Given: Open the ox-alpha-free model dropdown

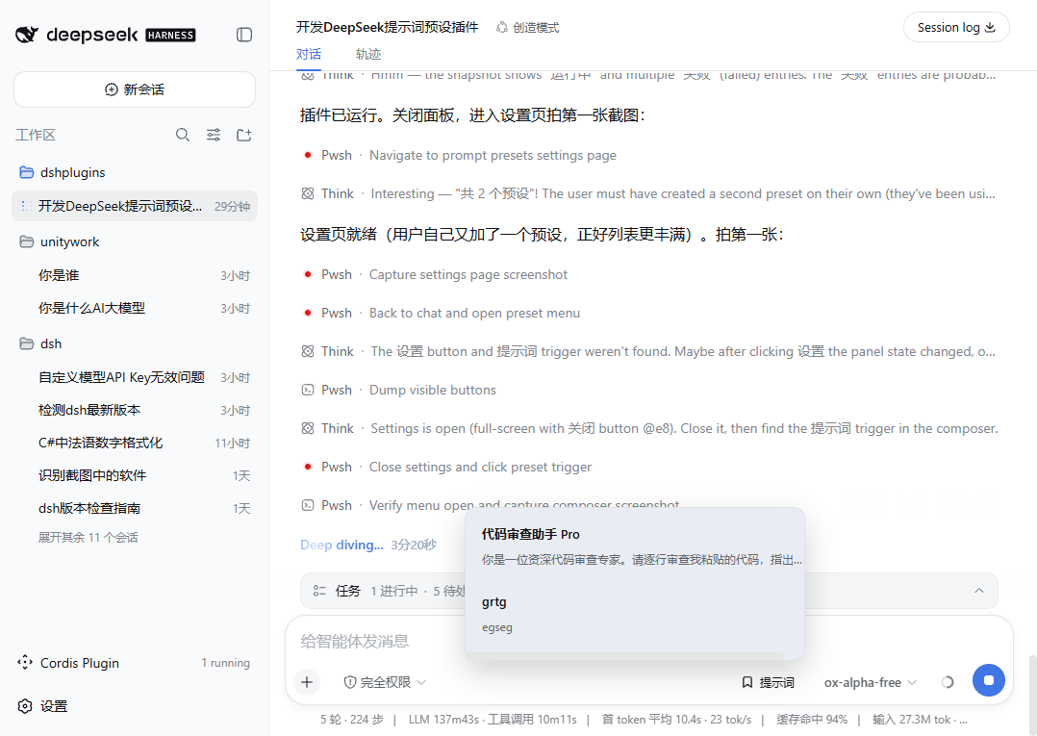Looking at the screenshot, I should (x=870, y=682).
